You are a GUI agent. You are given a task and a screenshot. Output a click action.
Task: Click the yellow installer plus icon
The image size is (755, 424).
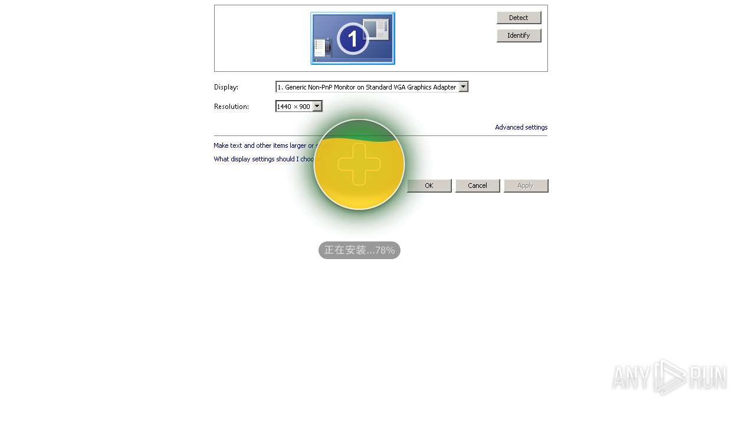pyautogui.click(x=359, y=164)
